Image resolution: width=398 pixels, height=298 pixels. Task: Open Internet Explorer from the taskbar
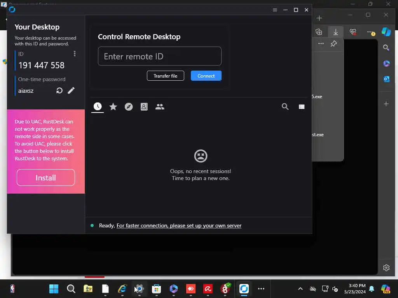pyautogui.click(x=122, y=289)
